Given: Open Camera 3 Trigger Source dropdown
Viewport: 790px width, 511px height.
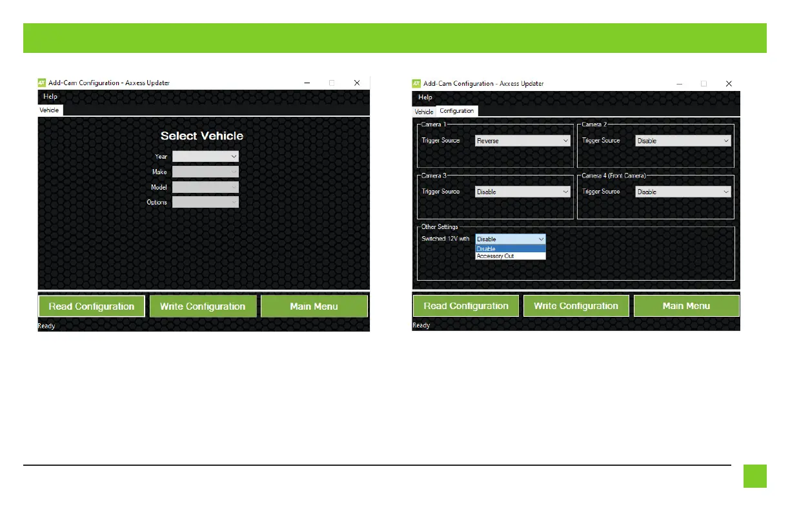Looking at the screenshot, I should (x=523, y=192).
